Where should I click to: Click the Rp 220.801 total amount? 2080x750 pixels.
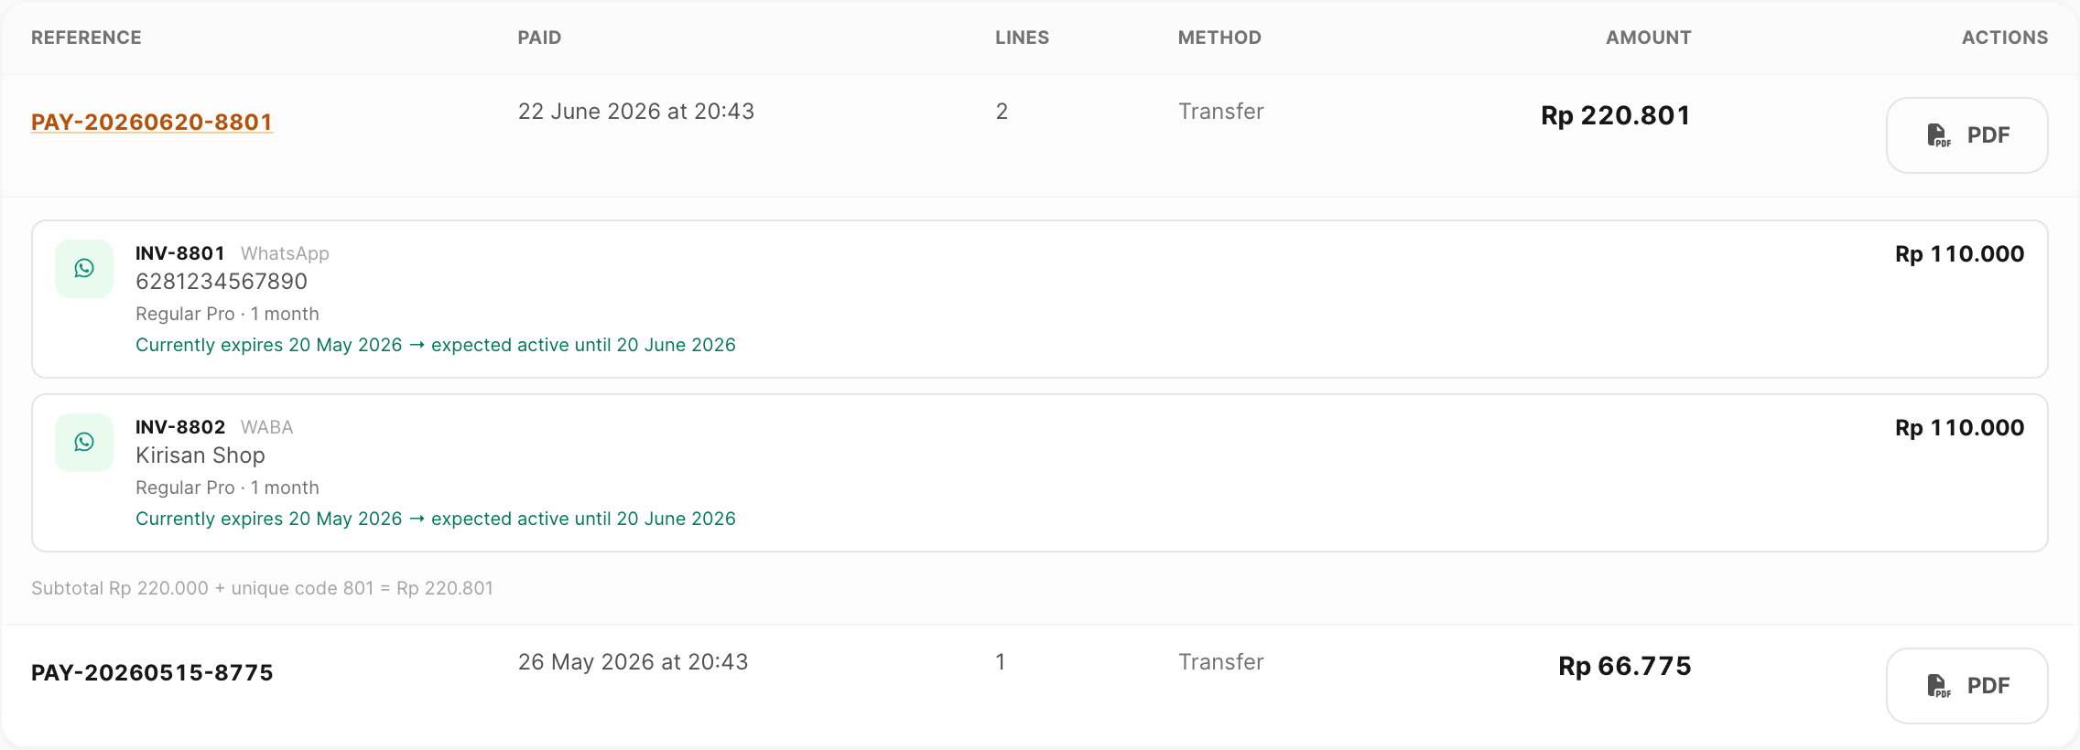(x=1616, y=116)
